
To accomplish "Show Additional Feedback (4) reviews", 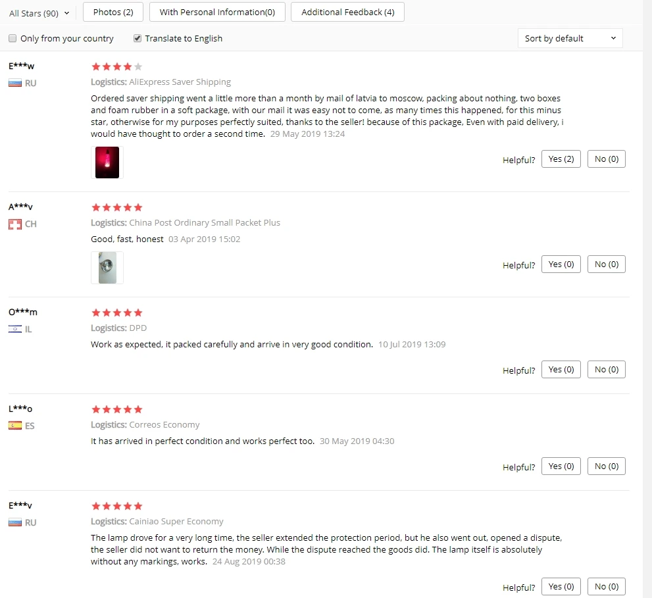I will [x=347, y=12].
